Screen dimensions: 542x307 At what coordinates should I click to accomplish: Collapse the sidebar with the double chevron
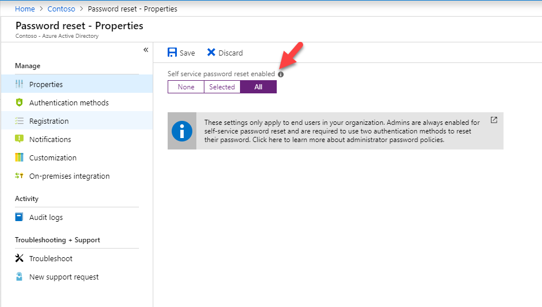[x=146, y=50]
